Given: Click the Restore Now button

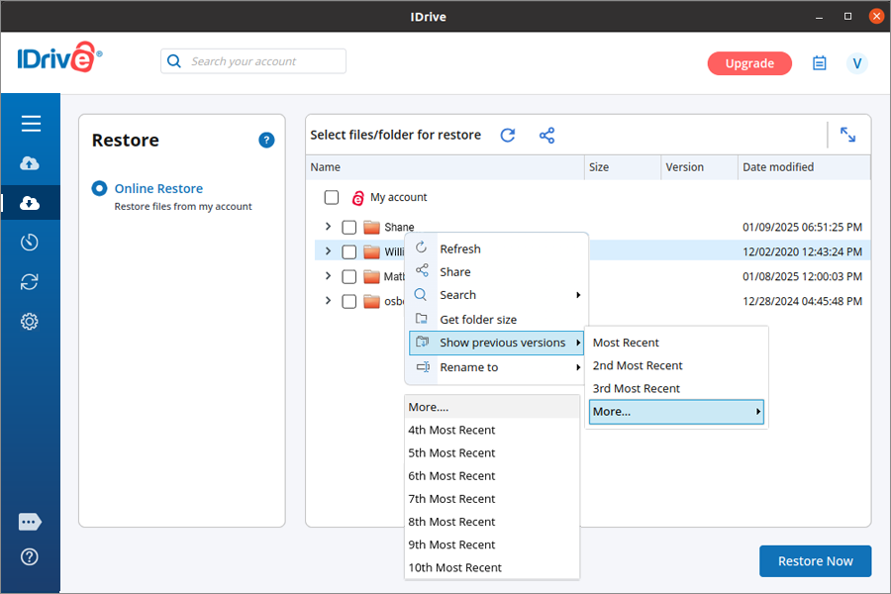Looking at the screenshot, I should (815, 561).
